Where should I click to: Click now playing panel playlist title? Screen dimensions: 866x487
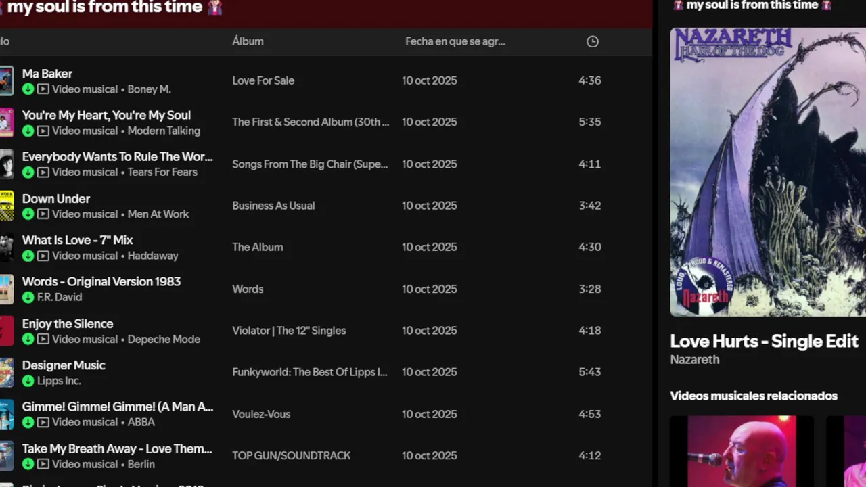tap(752, 5)
